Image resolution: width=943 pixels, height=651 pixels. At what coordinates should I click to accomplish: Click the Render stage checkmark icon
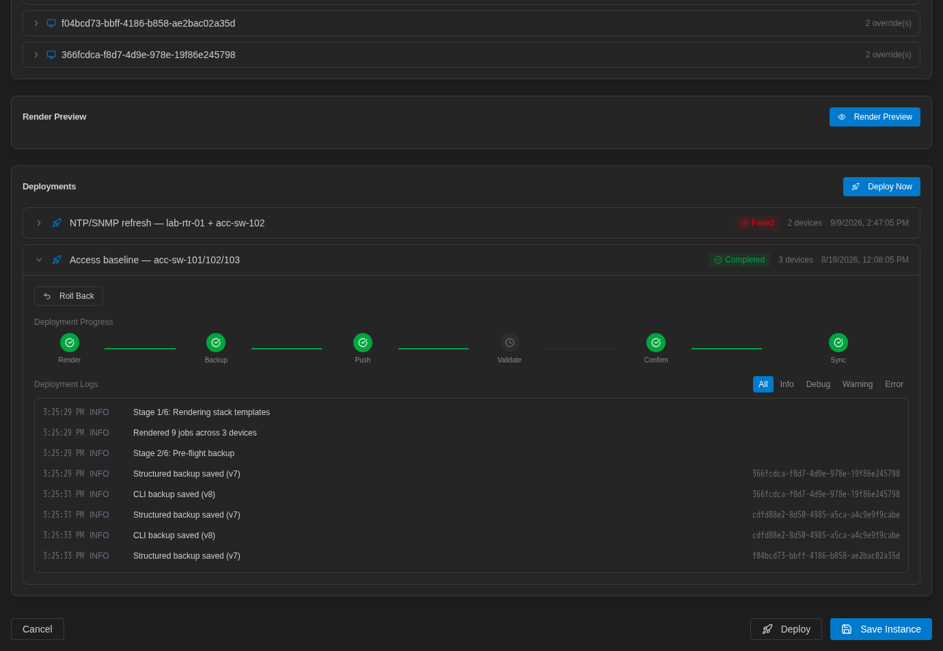[70, 343]
